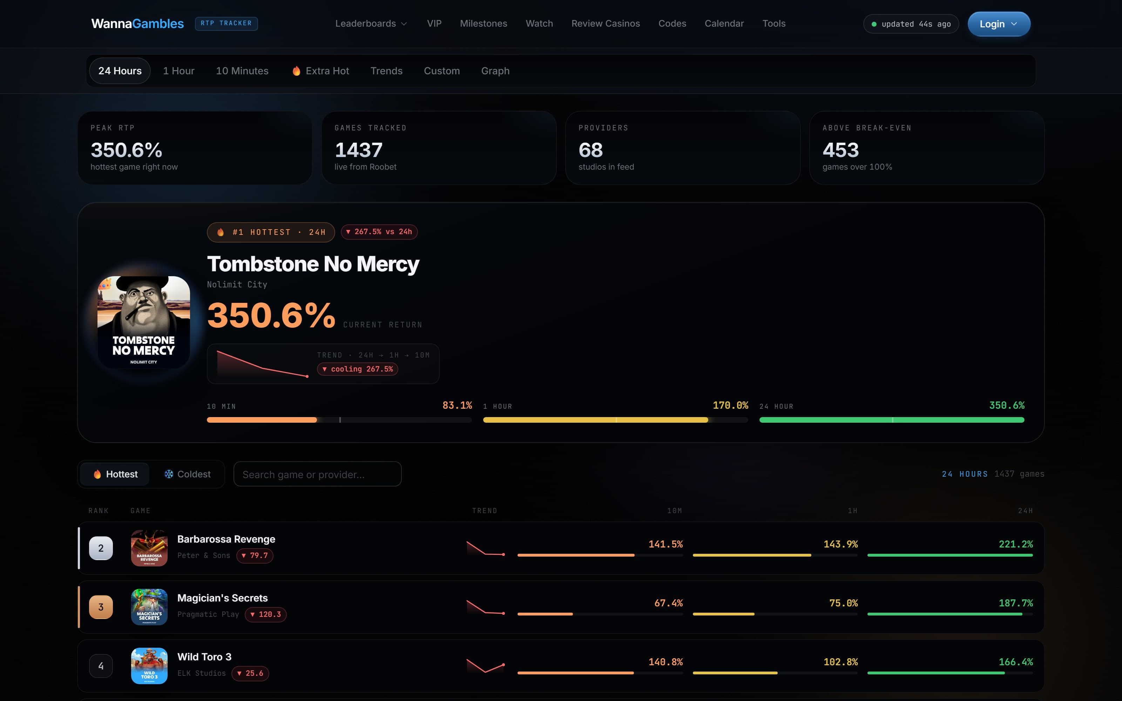Click the Tombstone No Mercy title
Screen dimensions: 1122x701
click(313, 264)
